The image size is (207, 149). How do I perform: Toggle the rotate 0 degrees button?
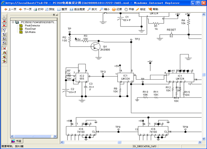point(4,30)
